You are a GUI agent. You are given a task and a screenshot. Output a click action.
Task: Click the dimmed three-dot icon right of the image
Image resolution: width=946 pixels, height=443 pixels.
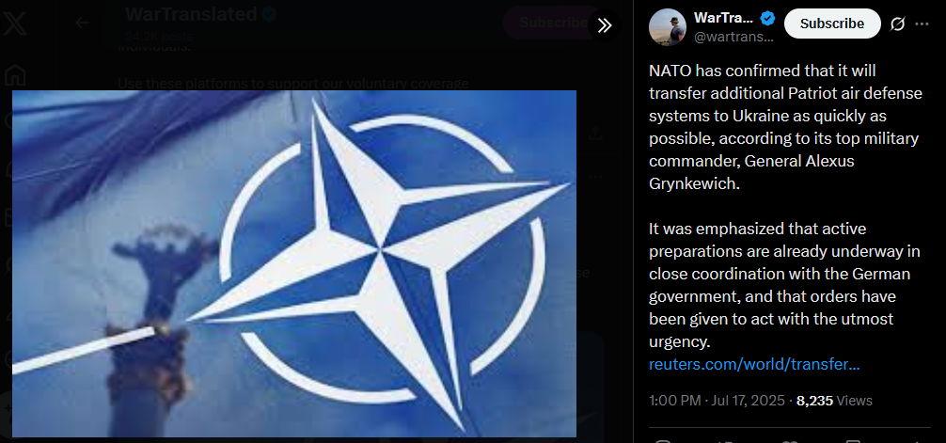[x=595, y=177]
